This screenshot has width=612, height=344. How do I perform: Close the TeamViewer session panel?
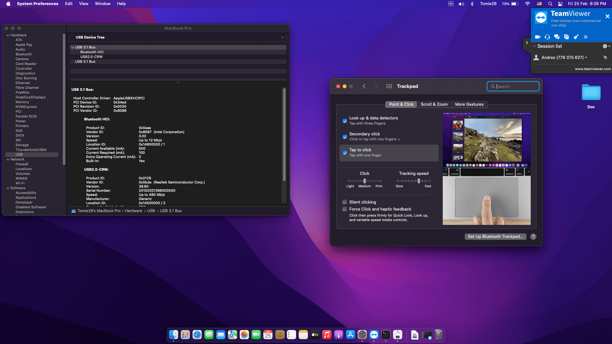pos(607,16)
